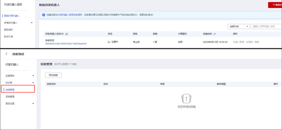Open 词典管理 in the robot sidebar
The image size is (282, 130).
click(10, 96)
